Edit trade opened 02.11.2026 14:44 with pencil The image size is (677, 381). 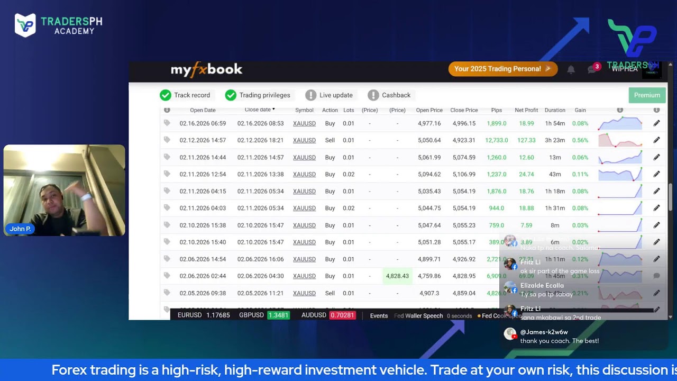[x=656, y=157]
